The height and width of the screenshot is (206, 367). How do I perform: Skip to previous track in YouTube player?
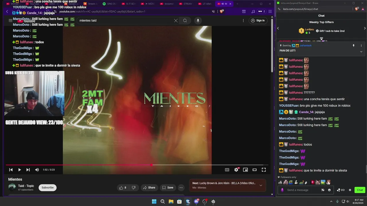[11, 170]
